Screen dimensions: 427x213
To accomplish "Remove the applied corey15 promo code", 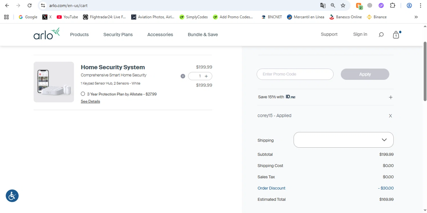I will pos(390,116).
